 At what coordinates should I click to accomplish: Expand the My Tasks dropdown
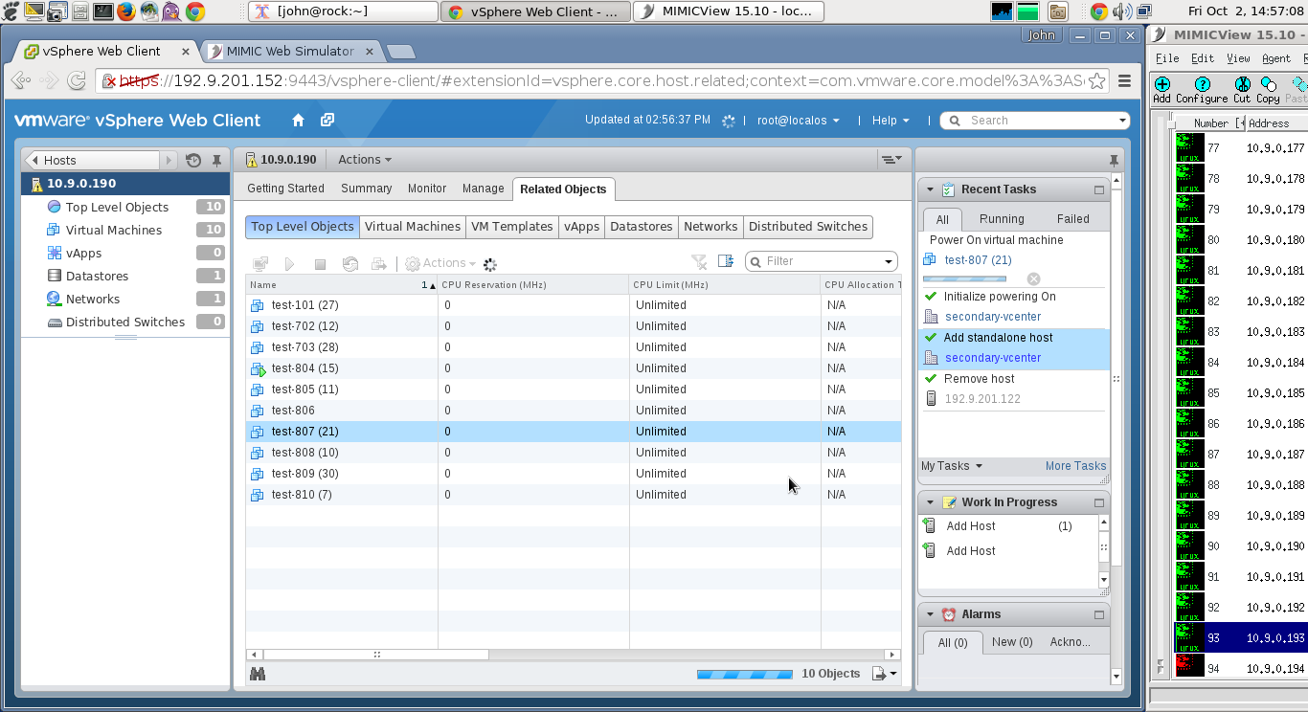(x=951, y=466)
